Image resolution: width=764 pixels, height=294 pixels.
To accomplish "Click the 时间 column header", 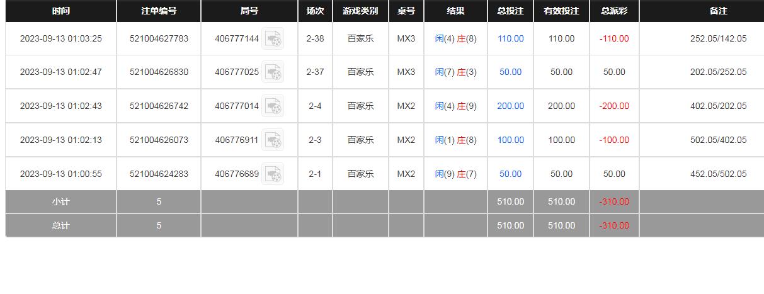I will (61, 11).
